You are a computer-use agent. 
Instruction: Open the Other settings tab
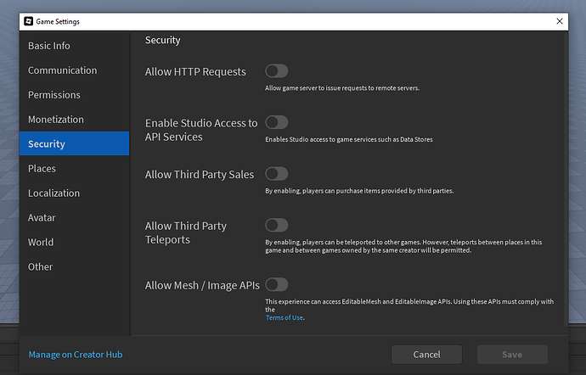(40, 266)
